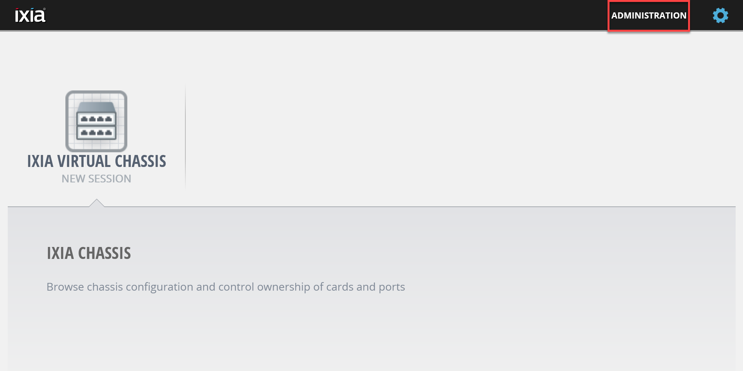Select the Ixia Virtual Chassis switch icon
Viewport: 743px width, 371px height.
tap(96, 121)
